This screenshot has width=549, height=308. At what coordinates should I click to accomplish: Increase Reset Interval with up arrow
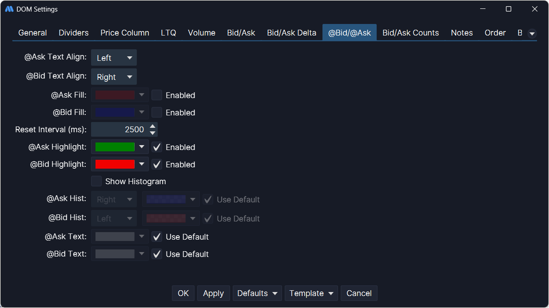153,126
